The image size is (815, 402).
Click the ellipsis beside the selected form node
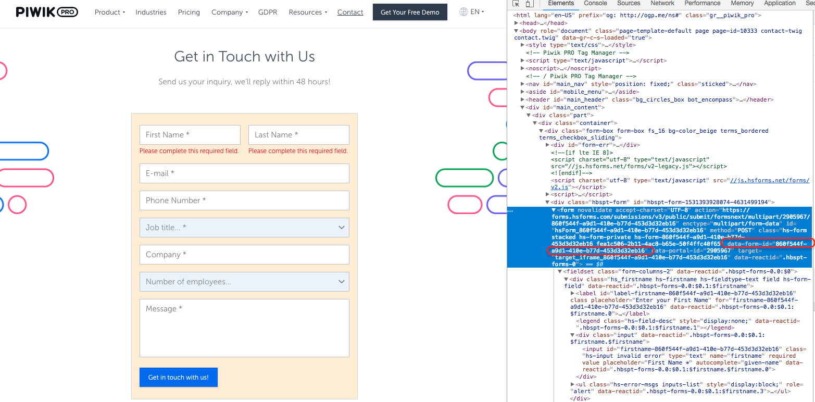(x=510, y=211)
